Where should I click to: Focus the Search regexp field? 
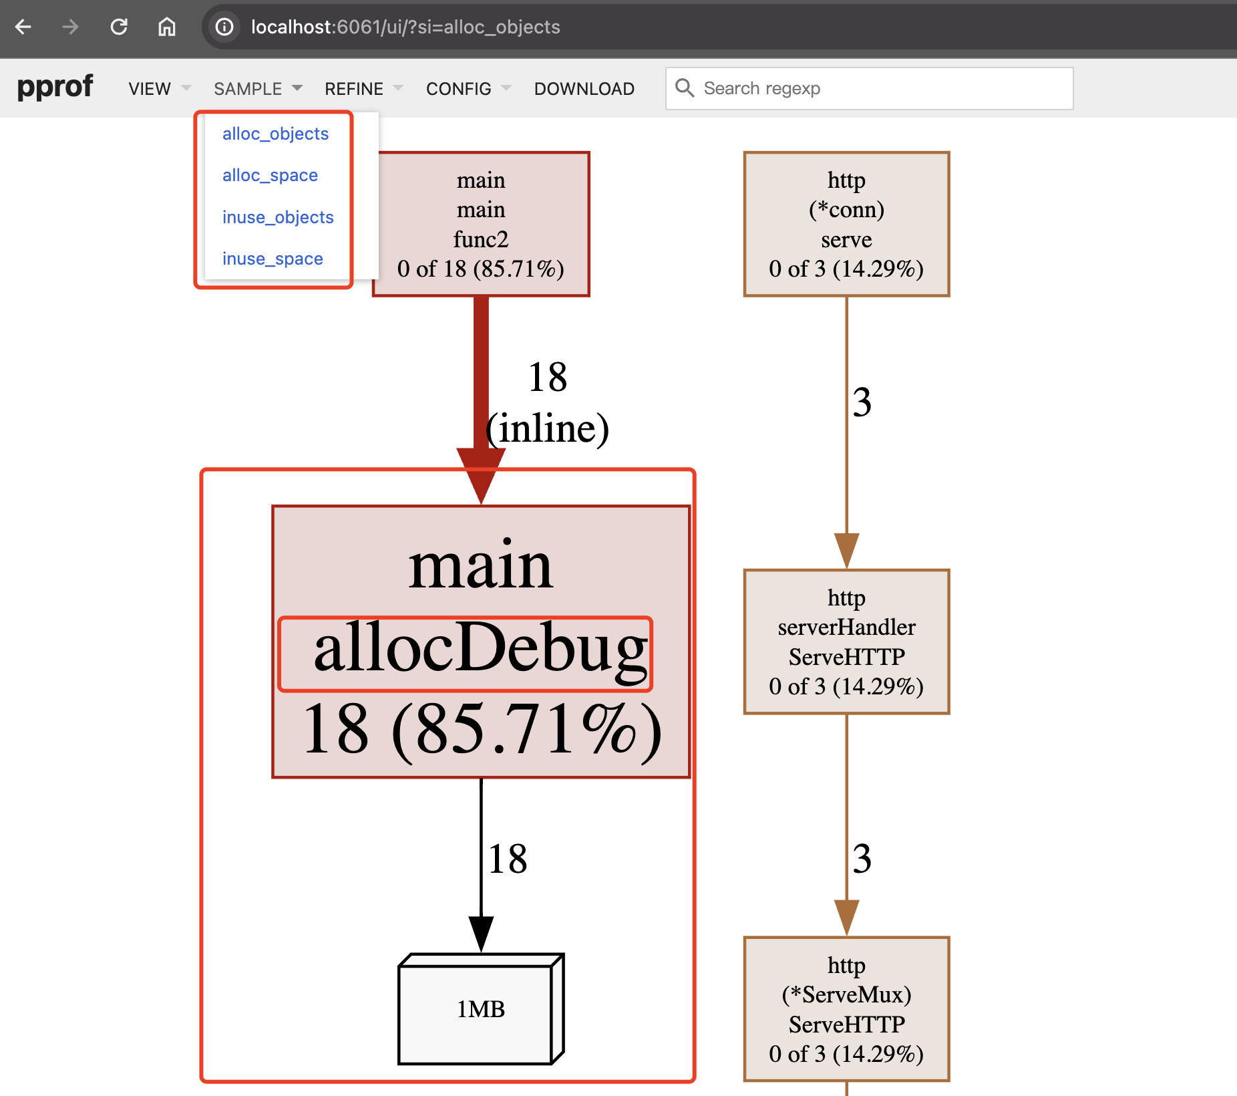pos(882,88)
